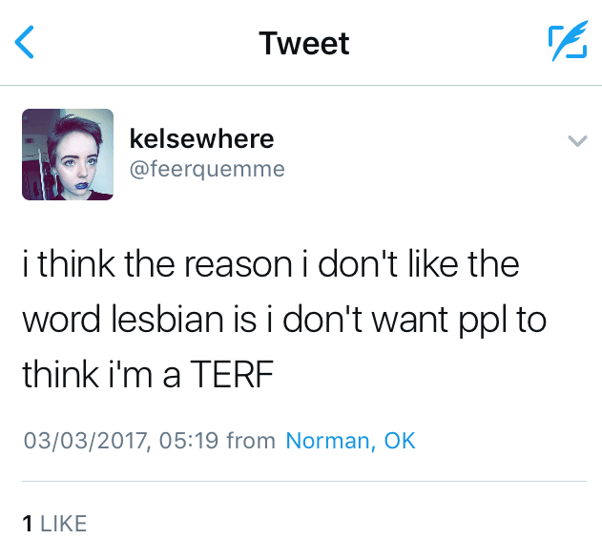Click the word "from" before location
This screenshot has height=560, width=602.
(252, 441)
